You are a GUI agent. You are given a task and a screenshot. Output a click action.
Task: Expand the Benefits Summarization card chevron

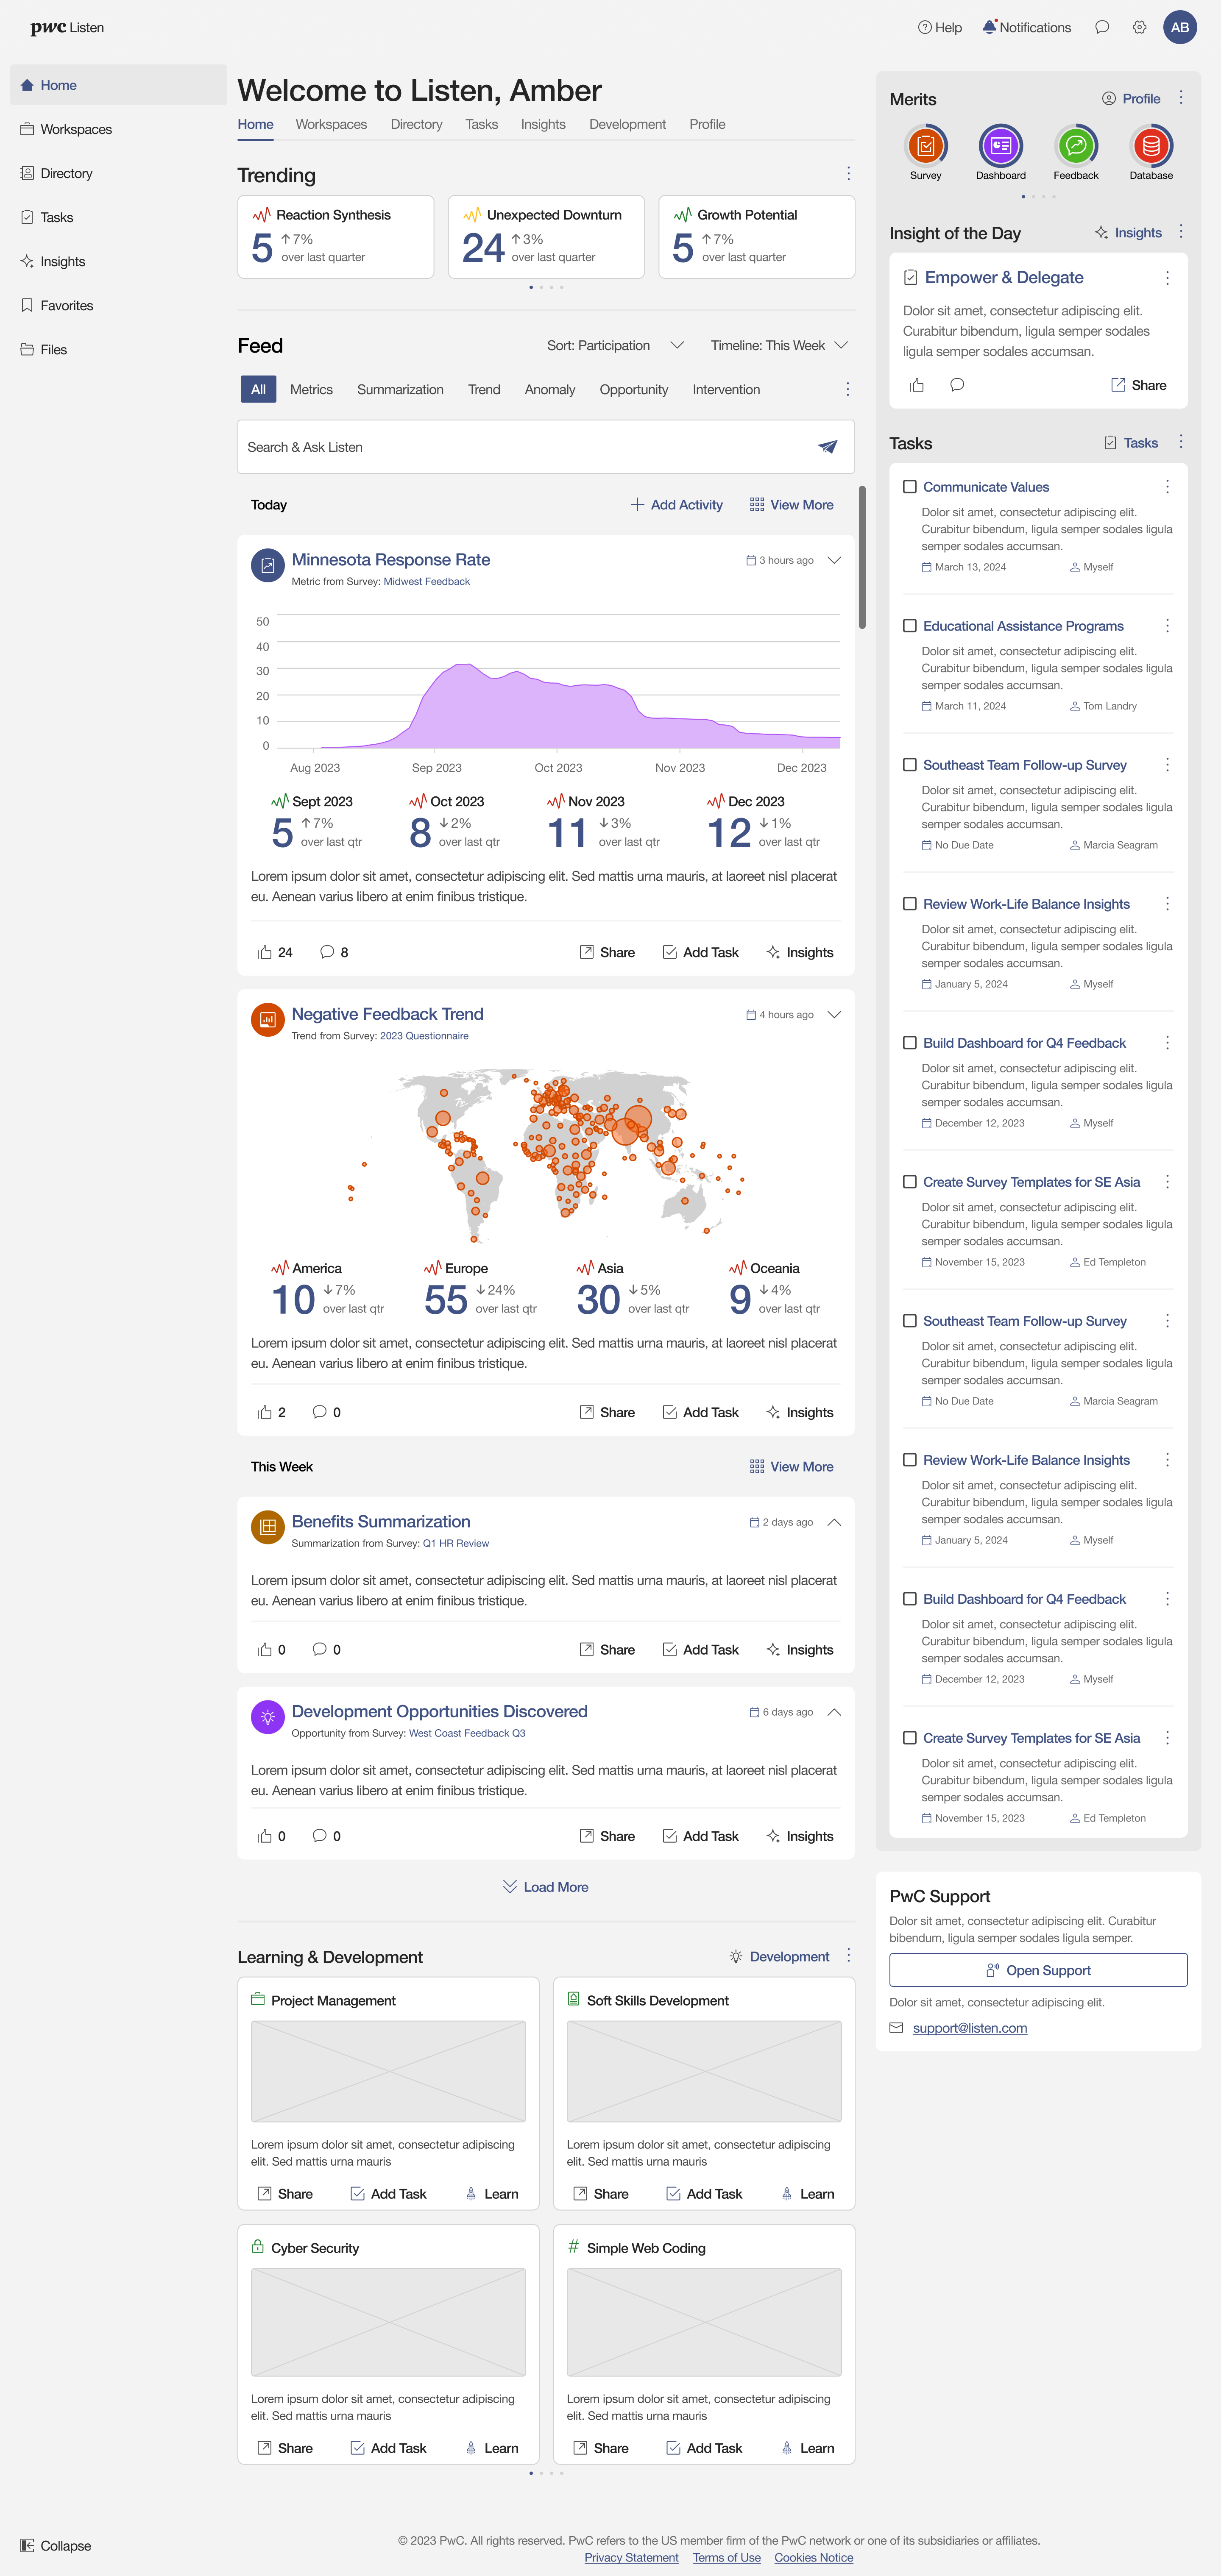point(834,1522)
